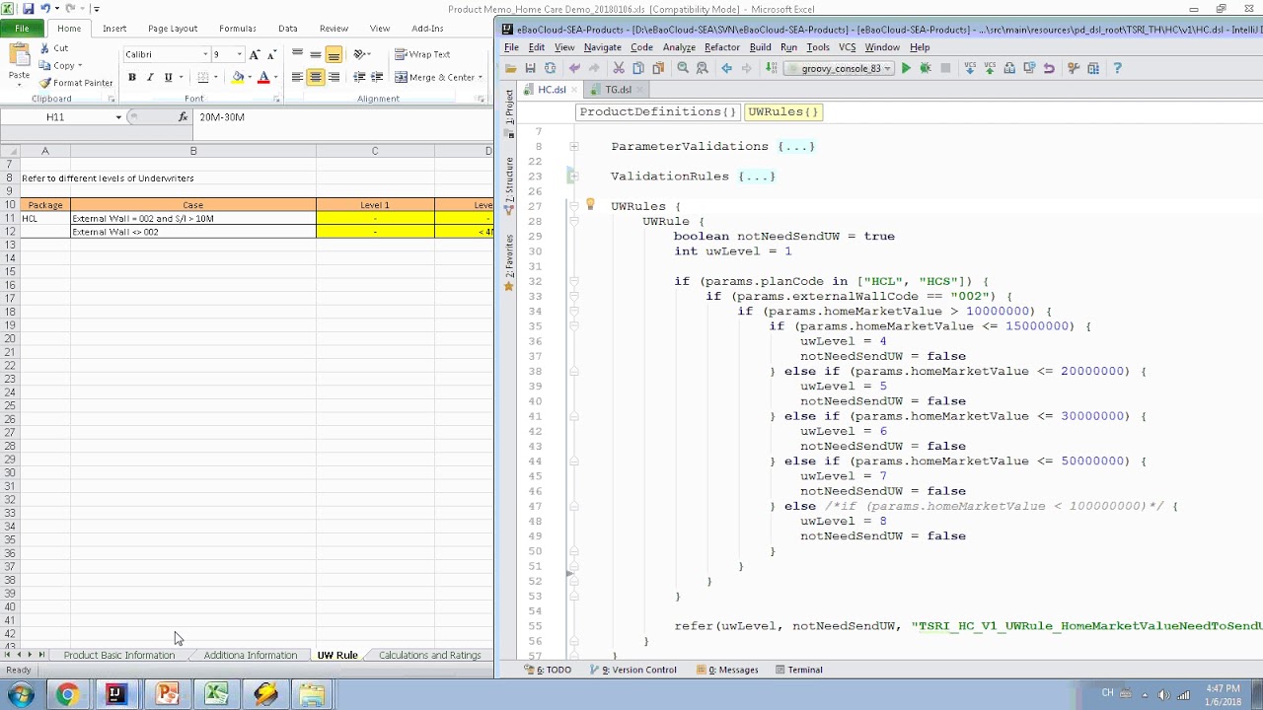
Task: Toggle center horizontal alignment
Action: click(x=316, y=77)
